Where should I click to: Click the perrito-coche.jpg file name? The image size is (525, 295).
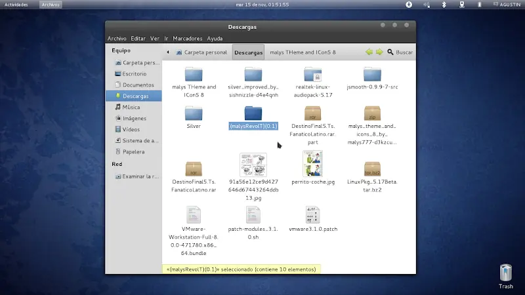313,182
